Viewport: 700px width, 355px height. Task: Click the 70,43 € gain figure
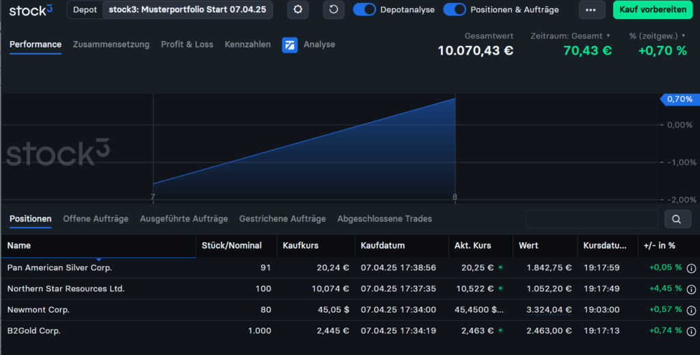tap(587, 51)
